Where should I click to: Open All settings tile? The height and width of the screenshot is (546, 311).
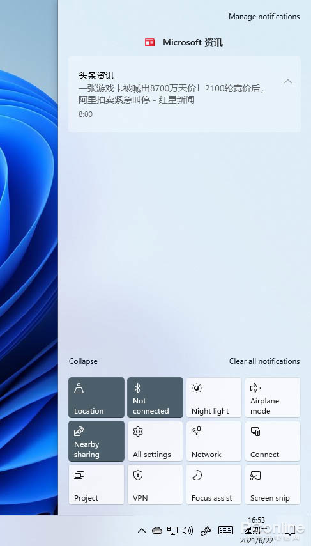point(155,441)
